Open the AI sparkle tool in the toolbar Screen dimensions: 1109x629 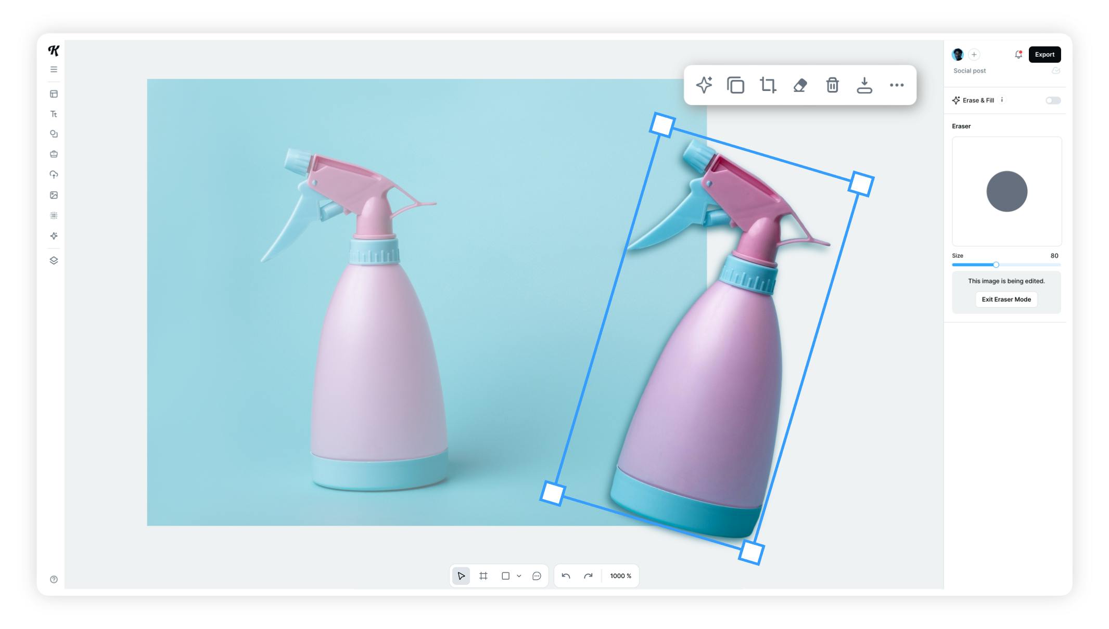pyautogui.click(x=704, y=85)
